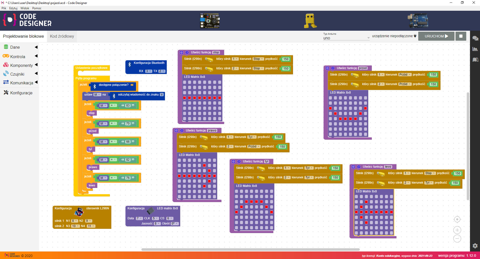
Task: Switch to the Kod źródłowy tab
Action: coord(62,36)
